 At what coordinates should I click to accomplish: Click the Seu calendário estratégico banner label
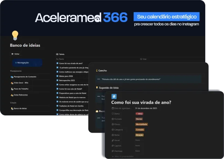click(167, 17)
